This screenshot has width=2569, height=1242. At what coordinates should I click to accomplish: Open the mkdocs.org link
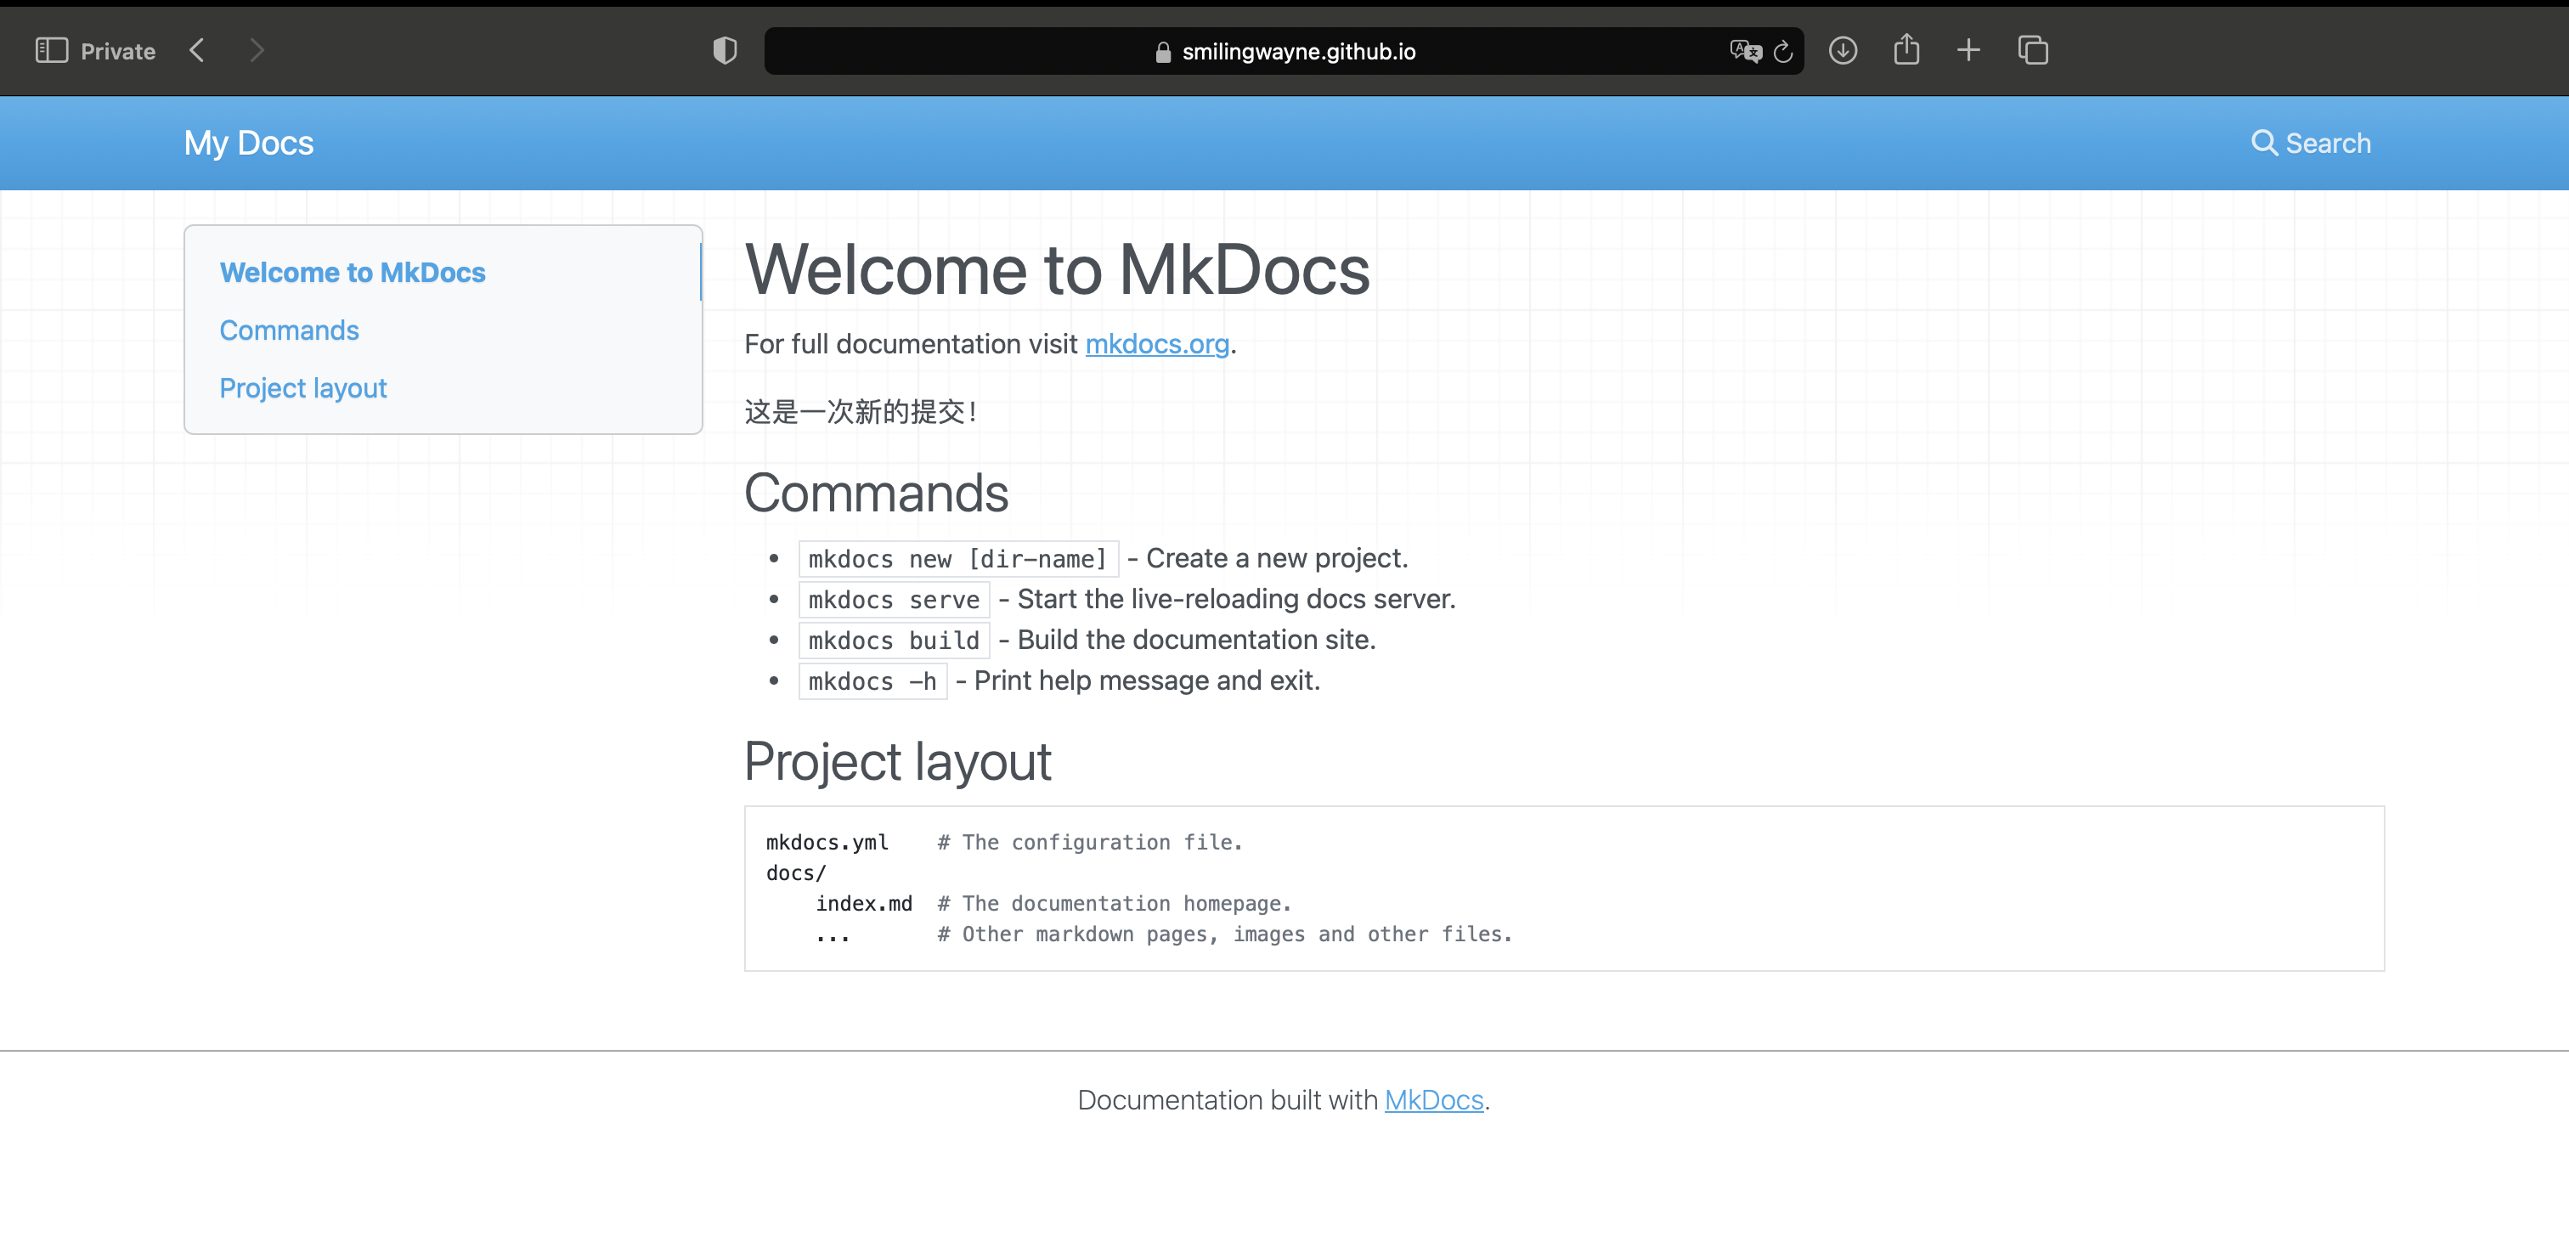click(x=1157, y=344)
